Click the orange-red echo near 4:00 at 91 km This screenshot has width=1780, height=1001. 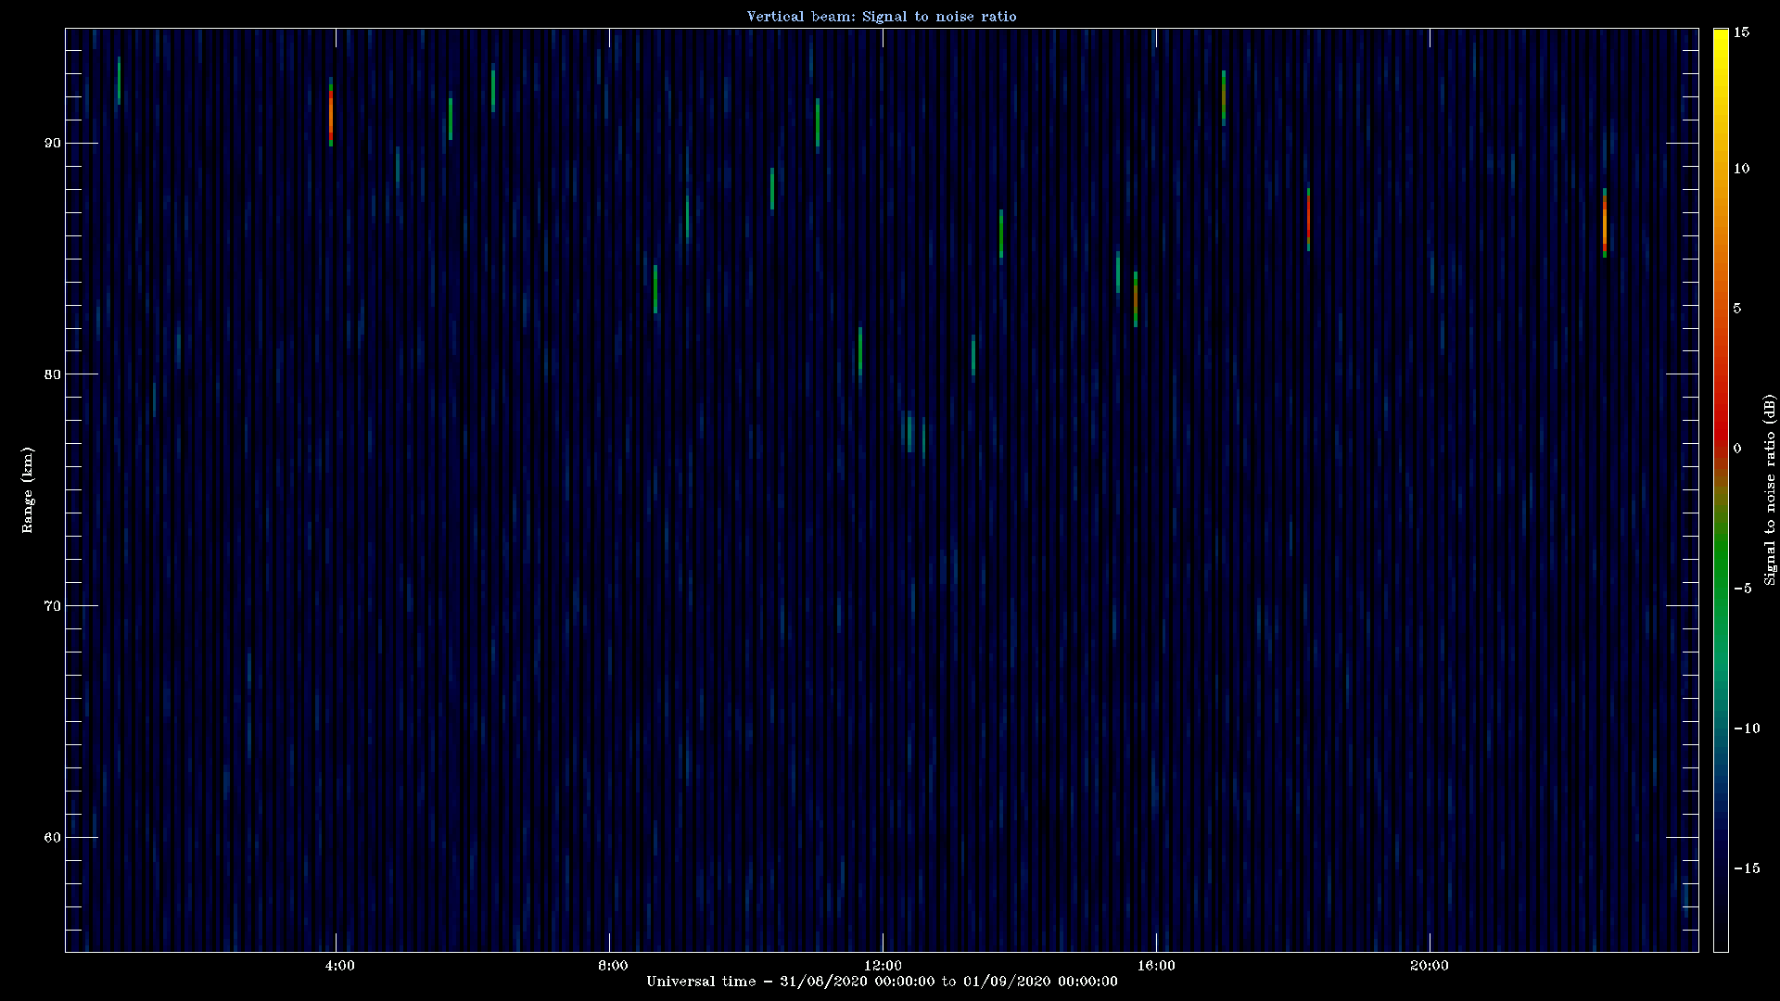[x=331, y=113]
